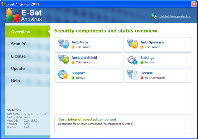Click the globe shield icon beside protection link

tap(154, 16)
